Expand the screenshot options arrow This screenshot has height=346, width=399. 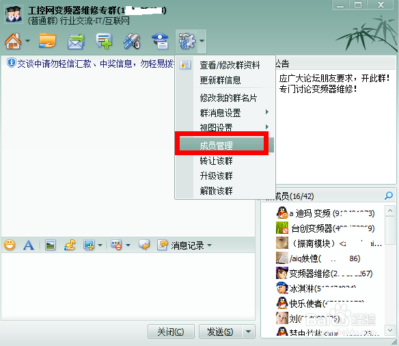click(x=100, y=245)
